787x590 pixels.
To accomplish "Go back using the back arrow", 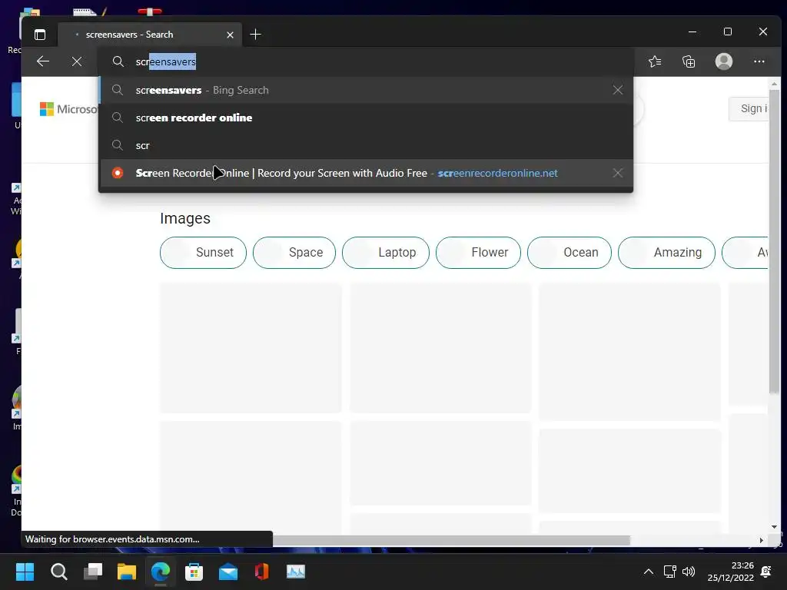I will pyautogui.click(x=43, y=61).
